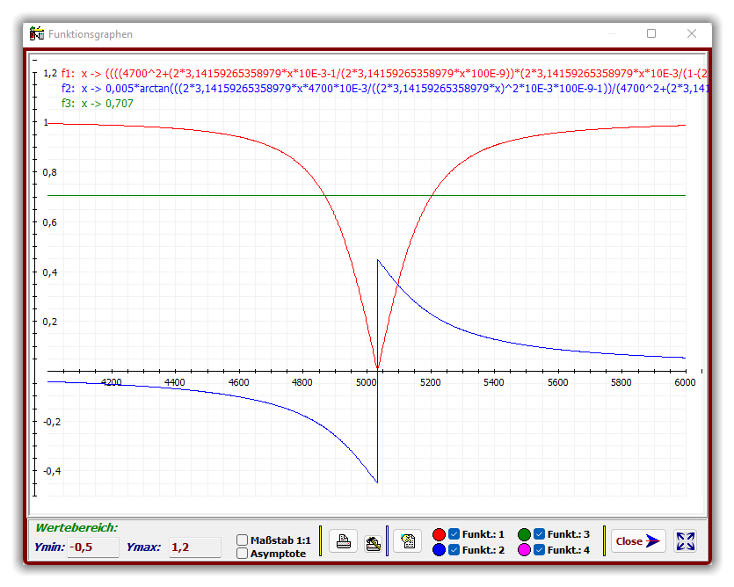The width and height of the screenshot is (734, 587).
Task: Click the Ymin input field
Action: pyautogui.click(x=93, y=547)
